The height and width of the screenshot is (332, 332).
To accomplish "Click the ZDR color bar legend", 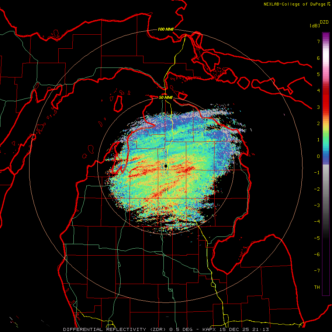I will [326, 164].
